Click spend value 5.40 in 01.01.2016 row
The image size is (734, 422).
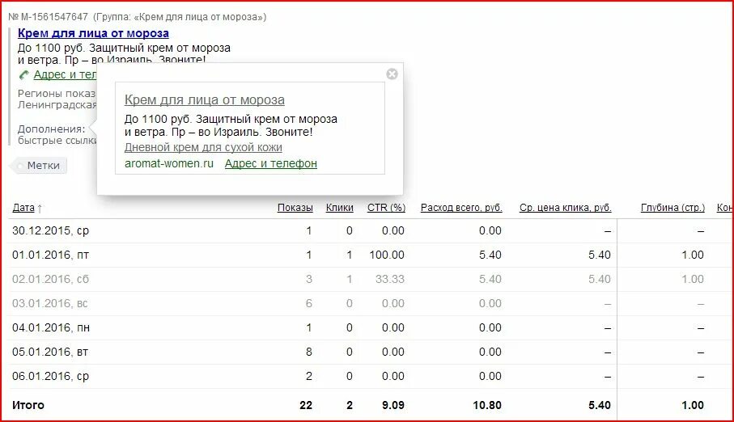click(x=490, y=255)
